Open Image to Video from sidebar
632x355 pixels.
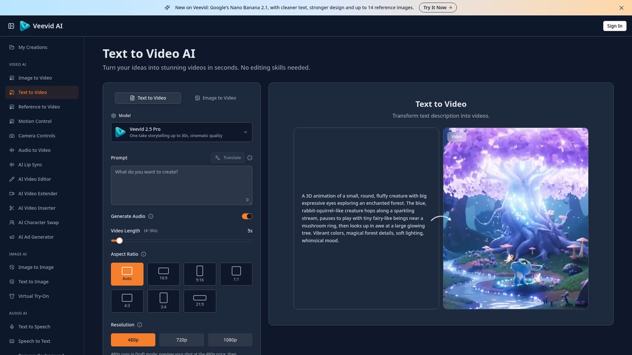pyautogui.click(x=42, y=78)
